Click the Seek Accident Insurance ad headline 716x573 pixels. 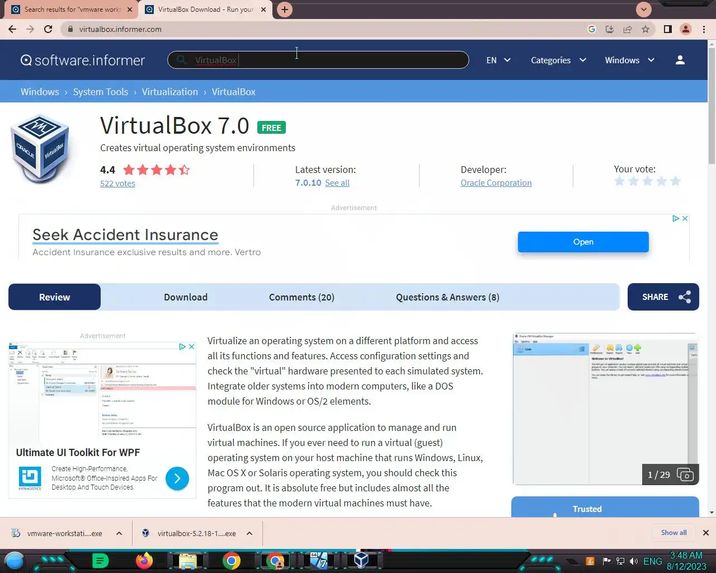click(125, 235)
